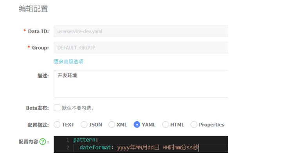Open the 更多高级选项 link

coord(68,62)
